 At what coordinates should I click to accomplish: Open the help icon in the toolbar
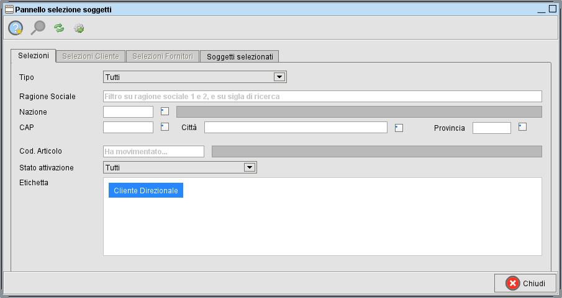16,28
